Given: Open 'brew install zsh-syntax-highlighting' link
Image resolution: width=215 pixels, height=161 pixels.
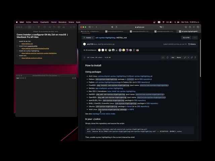Looking at the screenshot, I should point(121,91).
